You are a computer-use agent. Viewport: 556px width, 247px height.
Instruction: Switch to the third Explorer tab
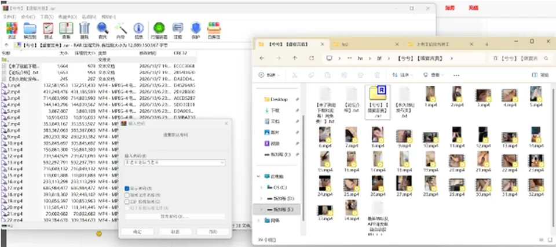[x=440, y=45]
